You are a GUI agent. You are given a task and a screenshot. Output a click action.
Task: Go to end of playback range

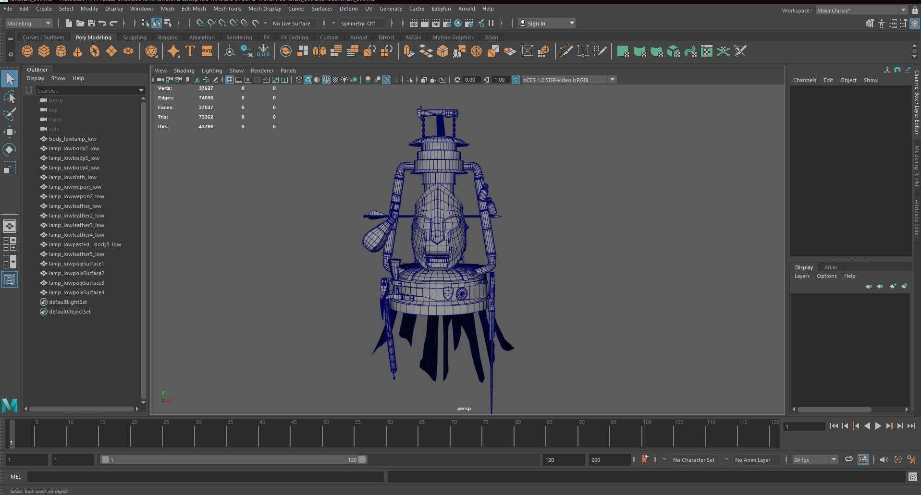pyautogui.click(x=911, y=426)
